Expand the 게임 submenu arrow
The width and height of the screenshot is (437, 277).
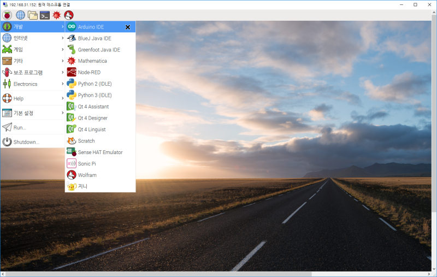(x=62, y=49)
